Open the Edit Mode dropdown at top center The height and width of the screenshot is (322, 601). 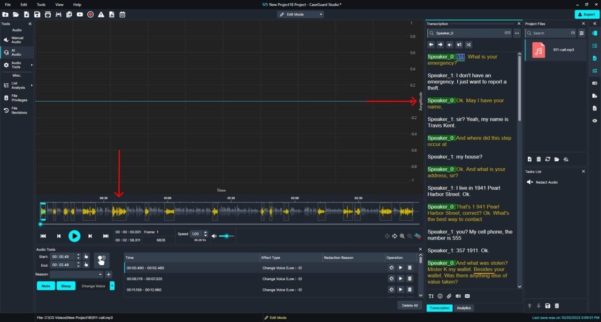click(300, 14)
